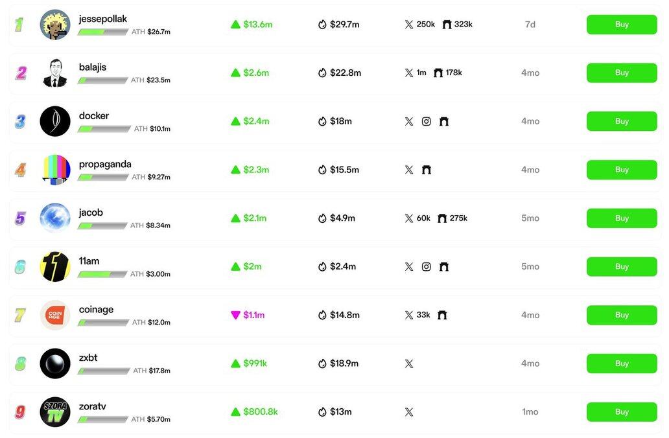This screenshot has width=669, height=438.
Task: Buy the zoratv coin
Action: click(622, 412)
